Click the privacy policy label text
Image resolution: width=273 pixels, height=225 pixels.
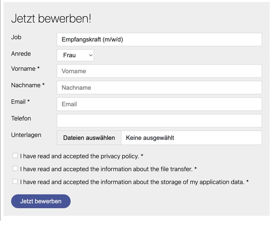tap(81, 156)
